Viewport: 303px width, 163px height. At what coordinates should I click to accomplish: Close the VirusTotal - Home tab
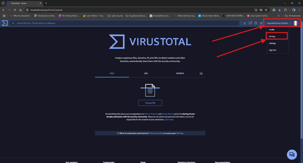40,3
